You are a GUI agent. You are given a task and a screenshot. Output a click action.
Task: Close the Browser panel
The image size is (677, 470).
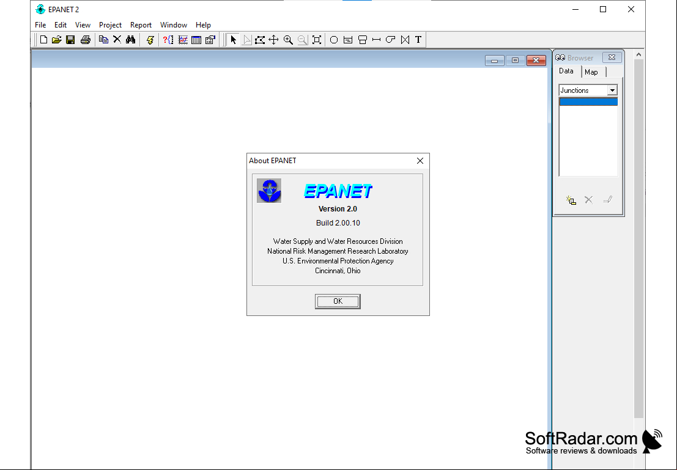pos(612,57)
